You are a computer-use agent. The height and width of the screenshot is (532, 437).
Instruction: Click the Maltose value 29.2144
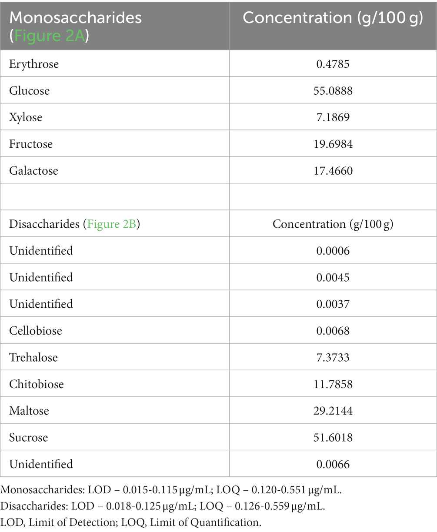333,411
